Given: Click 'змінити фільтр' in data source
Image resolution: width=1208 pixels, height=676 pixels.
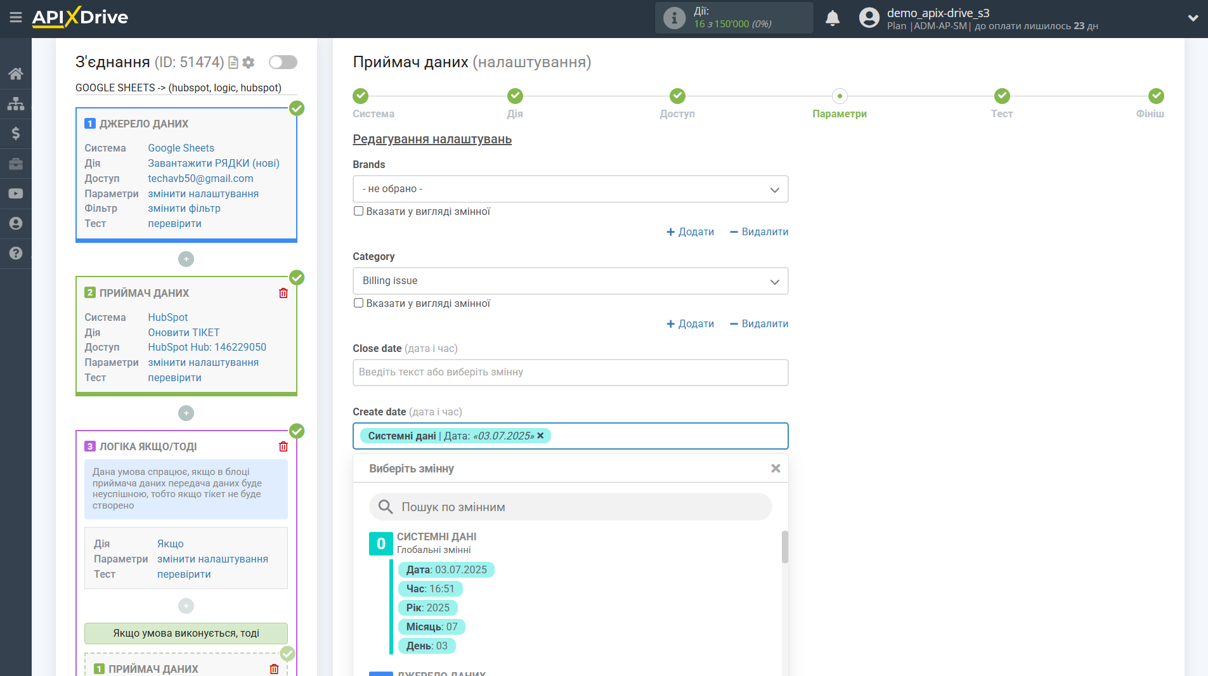Looking at the screenshot, I should pos(184,208).
